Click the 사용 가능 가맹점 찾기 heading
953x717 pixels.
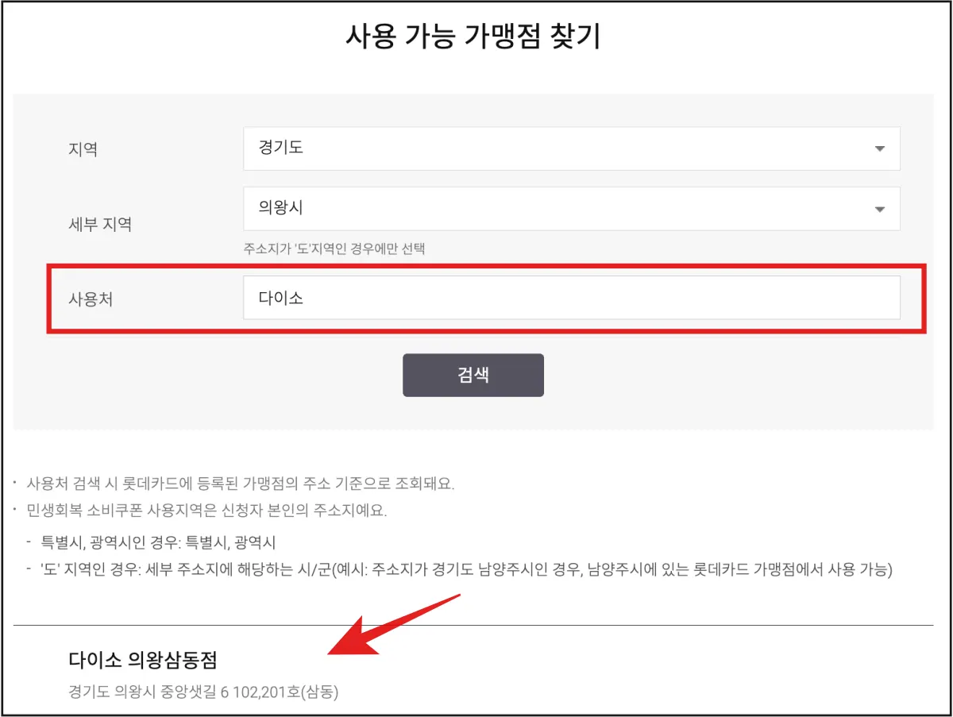(473, 37)
